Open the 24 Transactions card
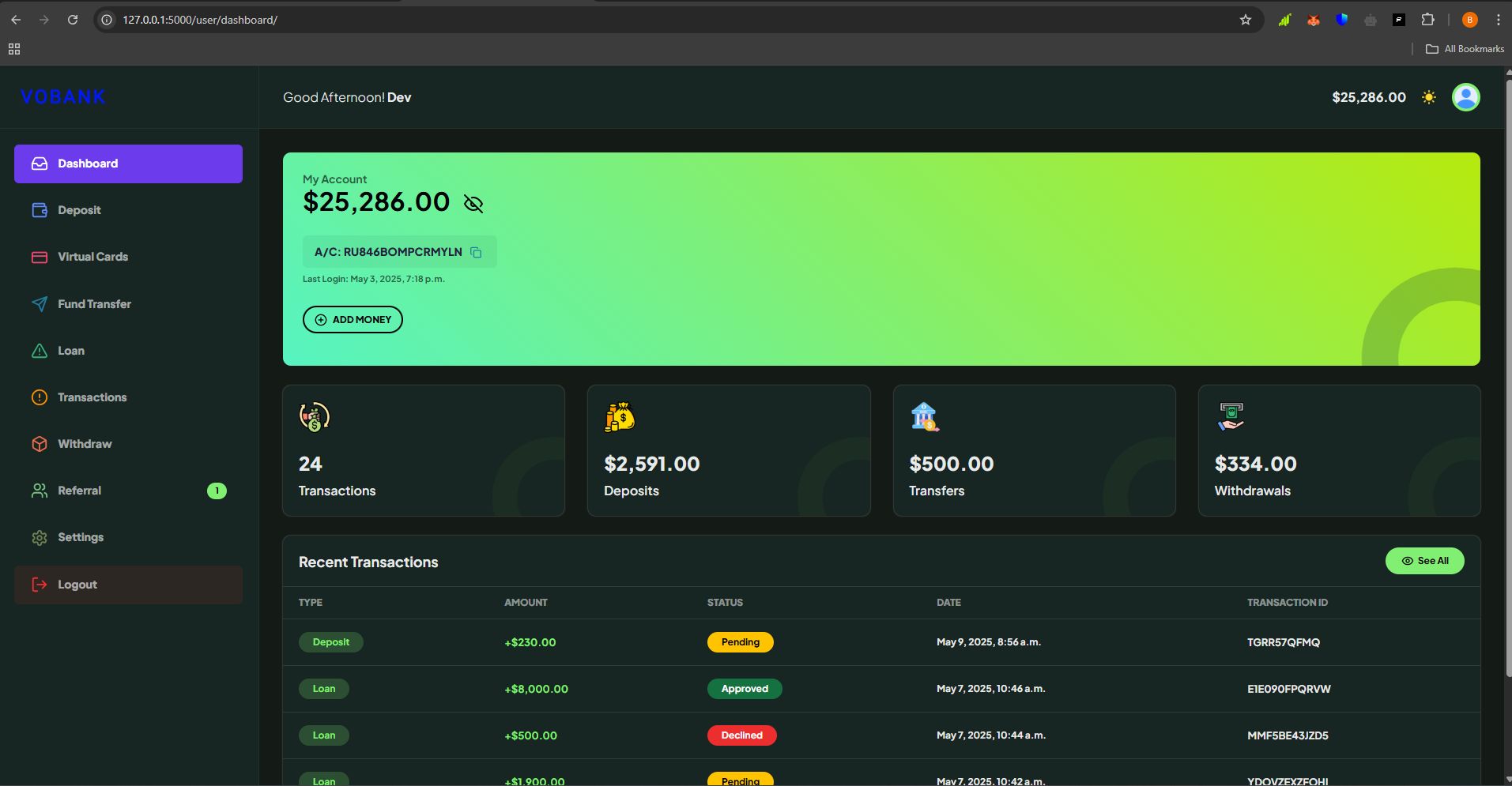1512x786 pixels. pyautogui.click(x=424, y=450)
